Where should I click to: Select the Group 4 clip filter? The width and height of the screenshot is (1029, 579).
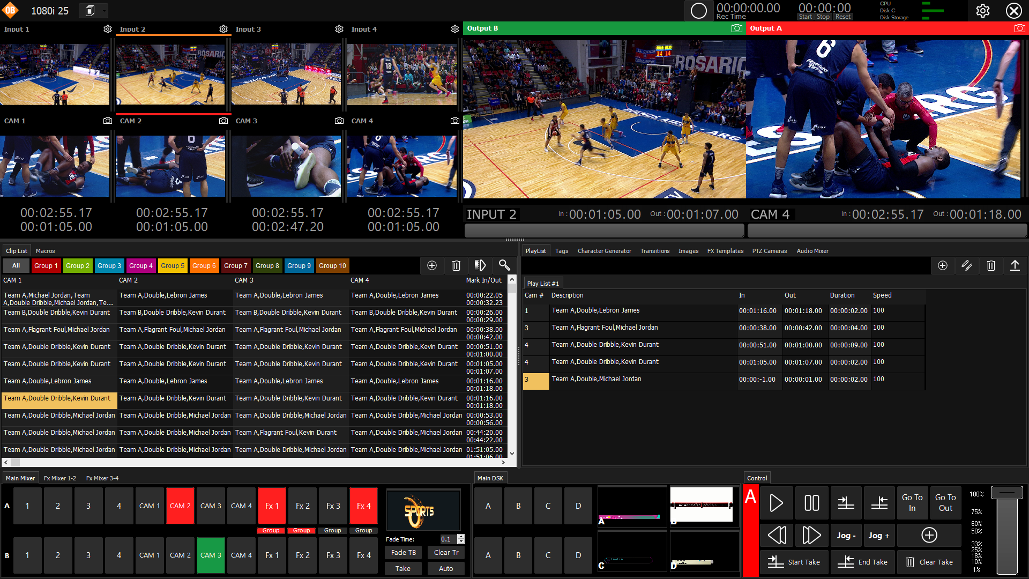(141, 265)
